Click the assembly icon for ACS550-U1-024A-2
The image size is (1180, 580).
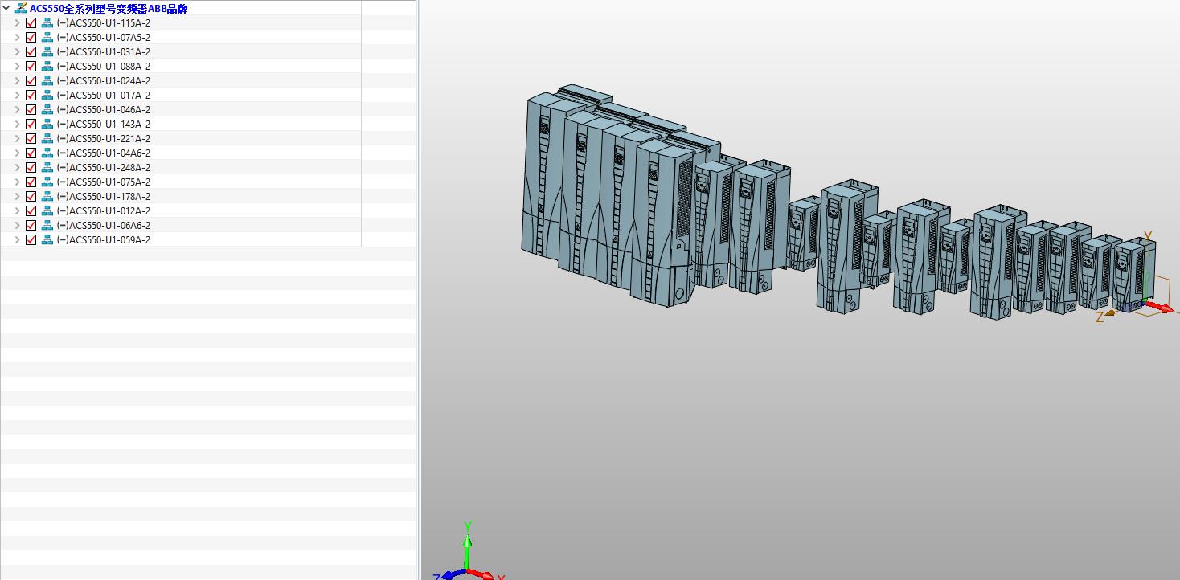click(x=47, y=81)
